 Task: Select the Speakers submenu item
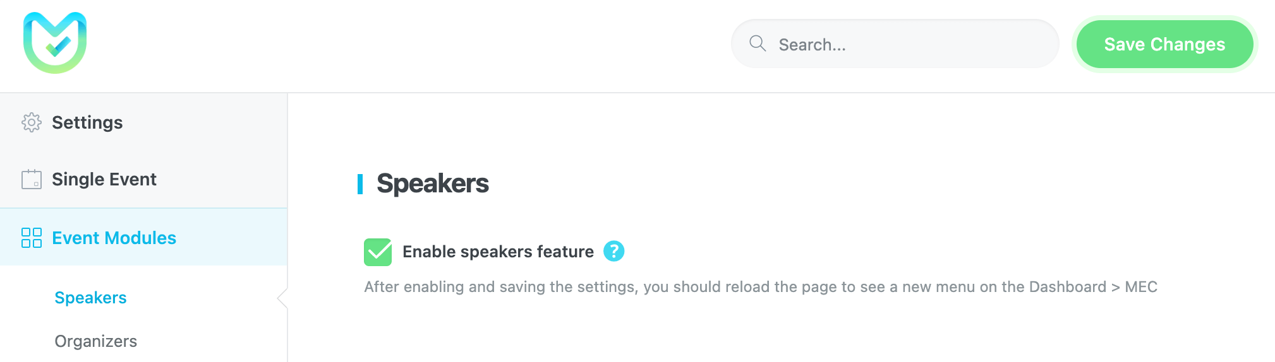click(x=90, y=298)
